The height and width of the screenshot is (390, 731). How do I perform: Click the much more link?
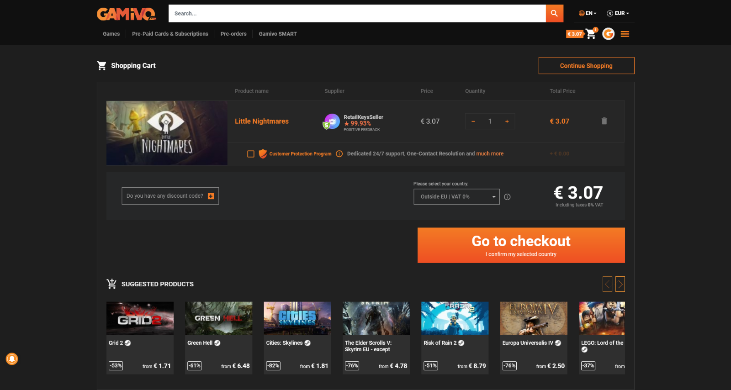point(490,154)
